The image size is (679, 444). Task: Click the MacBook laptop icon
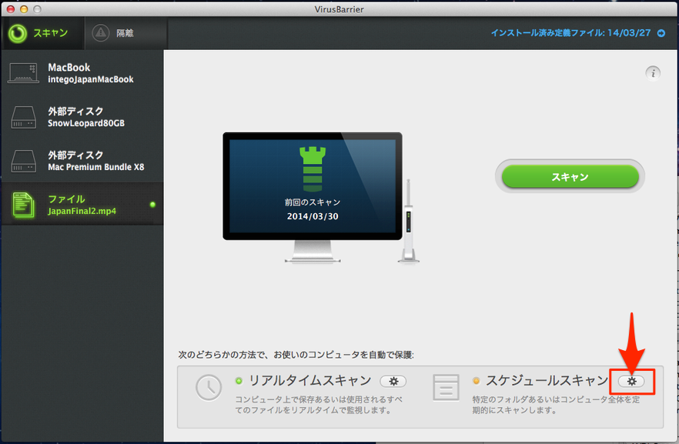coord(23,72)
